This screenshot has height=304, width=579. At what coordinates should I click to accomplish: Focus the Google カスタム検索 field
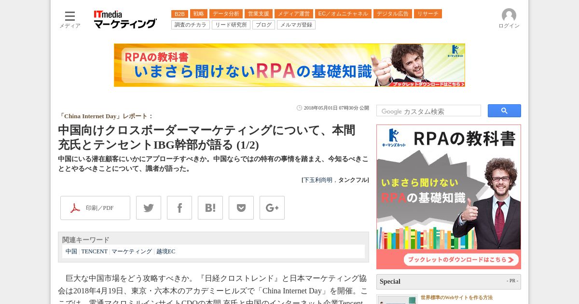tap(428, 111)
